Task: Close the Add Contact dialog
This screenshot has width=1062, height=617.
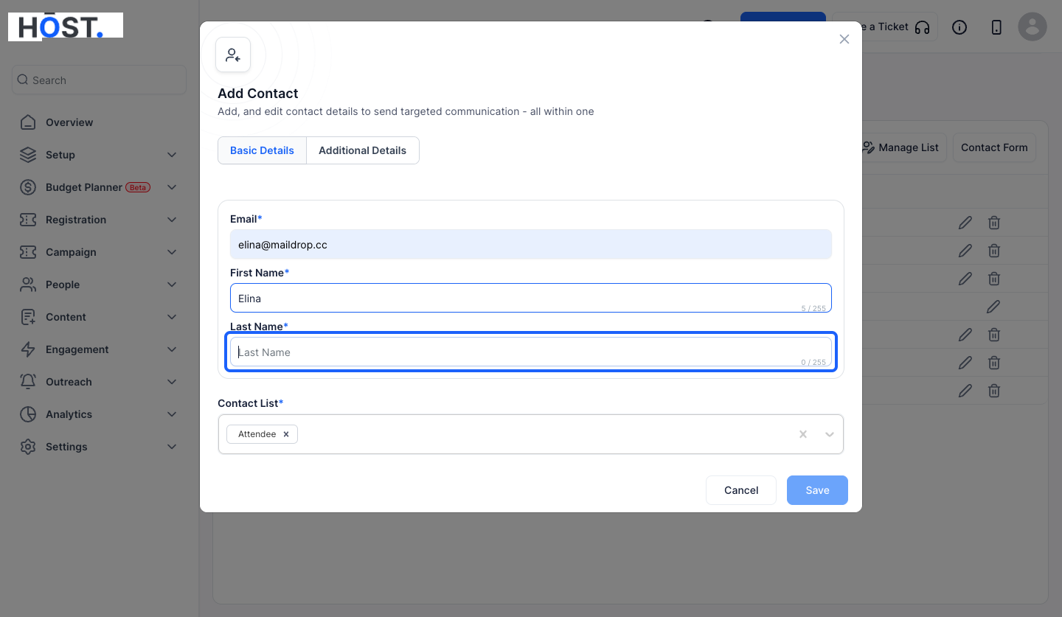Action: click(844, 39)
